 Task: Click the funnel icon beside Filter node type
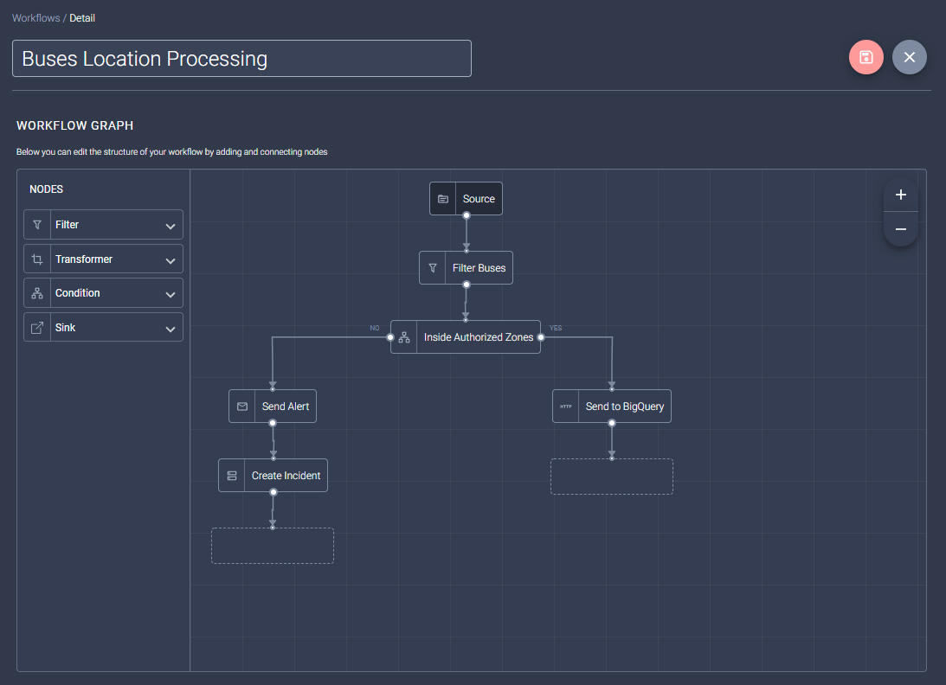37,225
